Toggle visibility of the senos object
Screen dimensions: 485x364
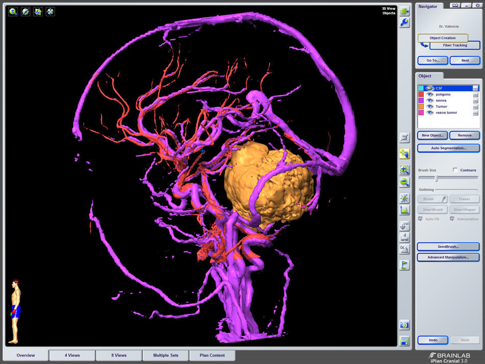[430, 101]
